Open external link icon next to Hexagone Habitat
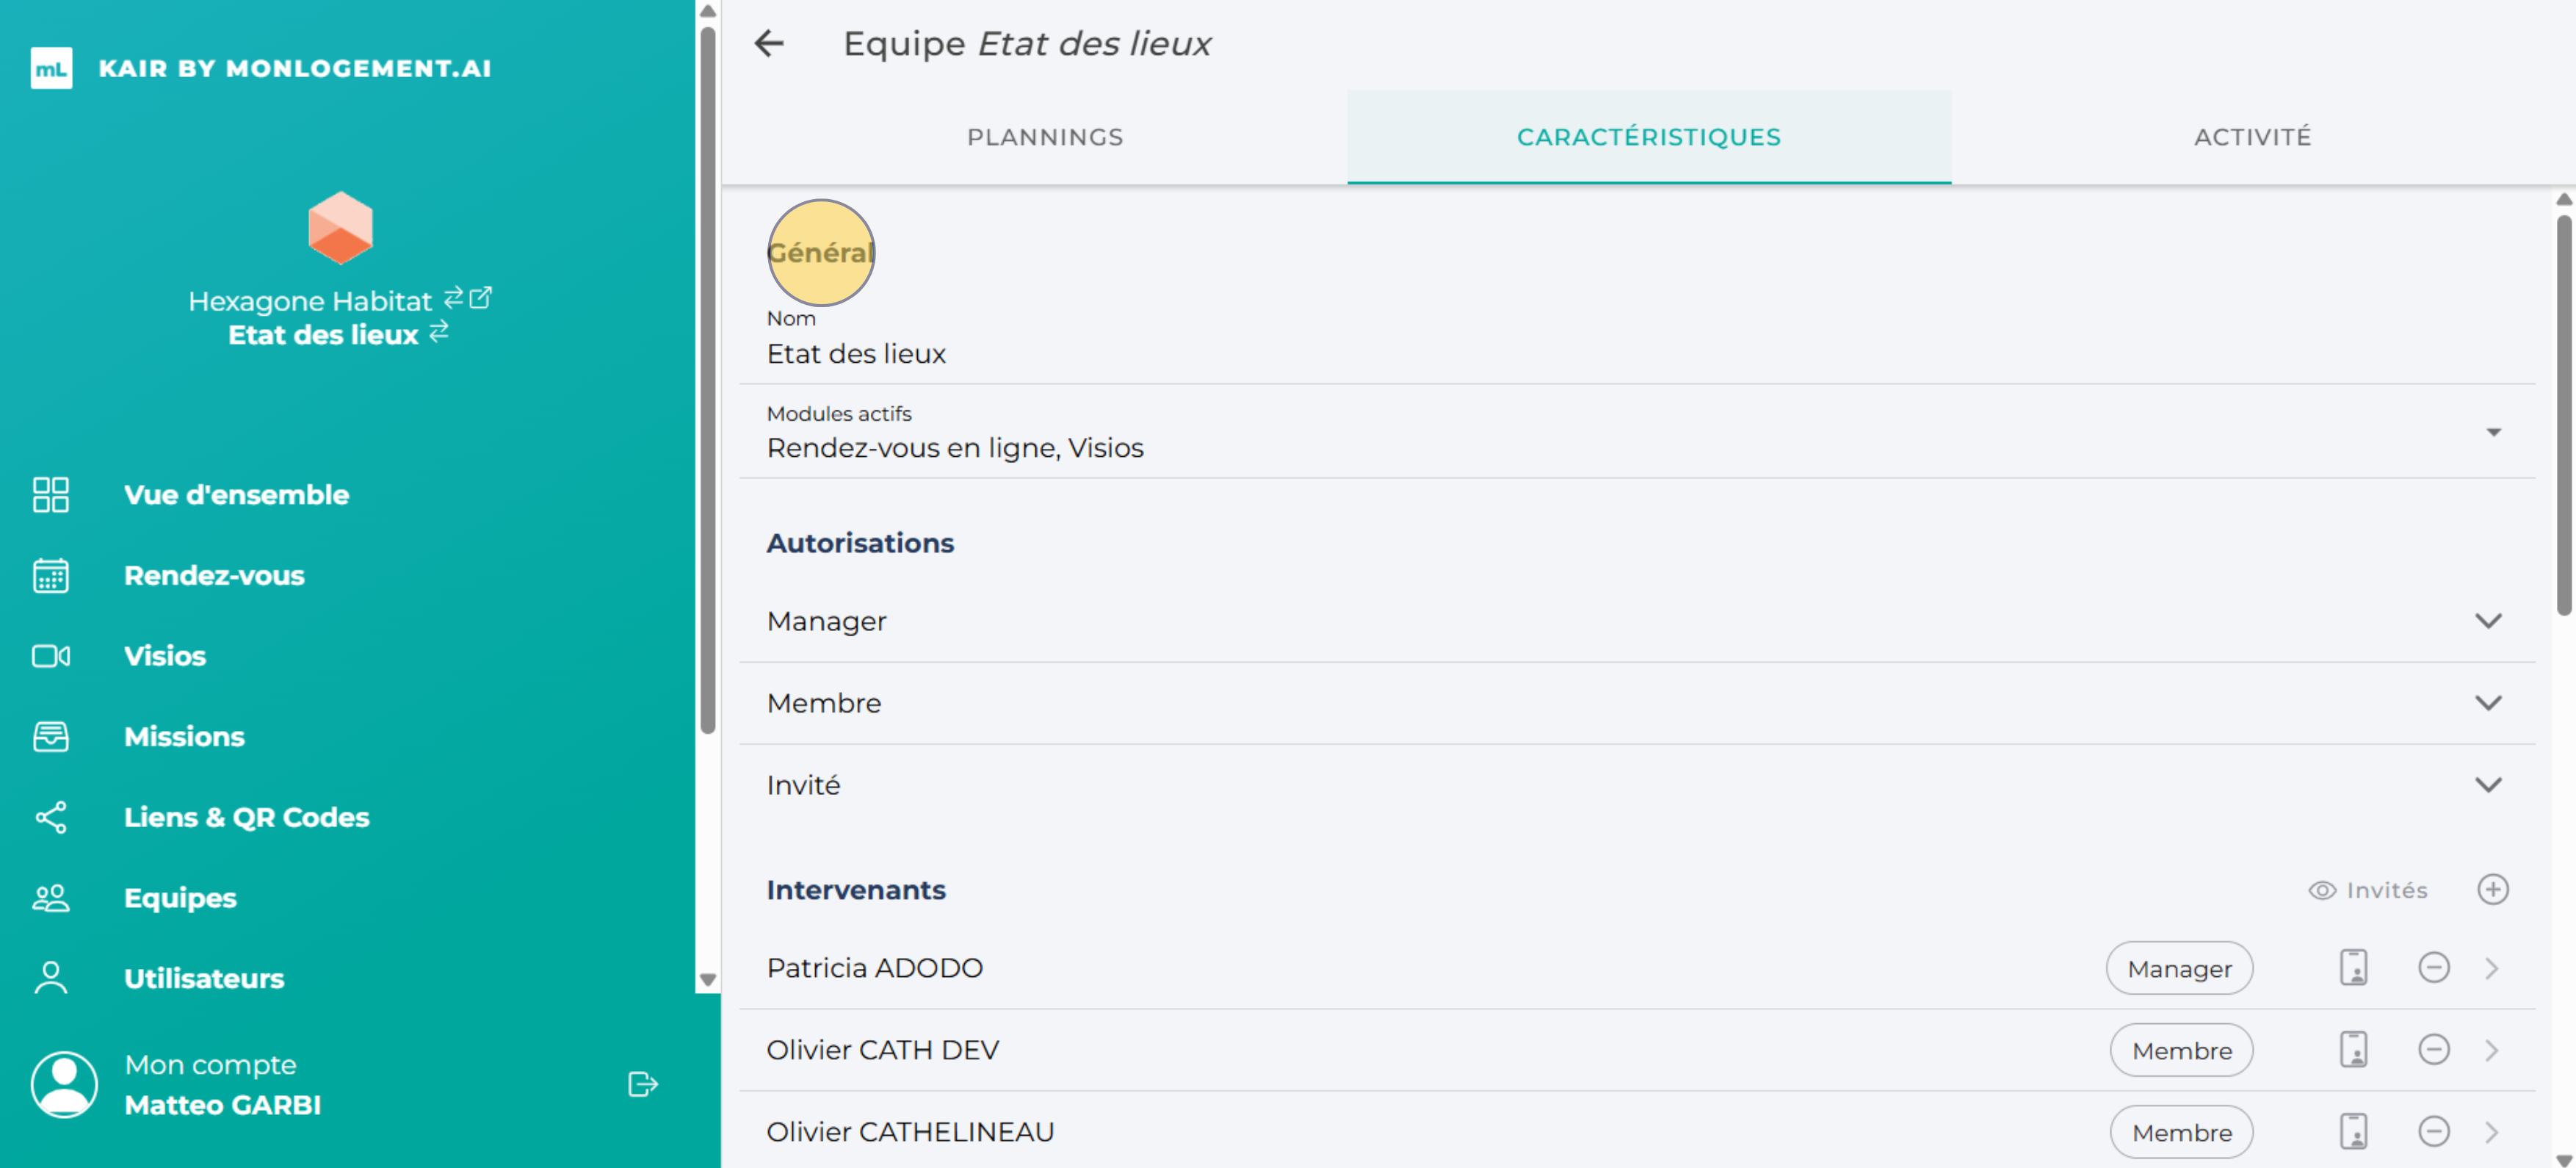This screenshot has width=2576, height=1168. pyautogui.click(x=481, y=298)
